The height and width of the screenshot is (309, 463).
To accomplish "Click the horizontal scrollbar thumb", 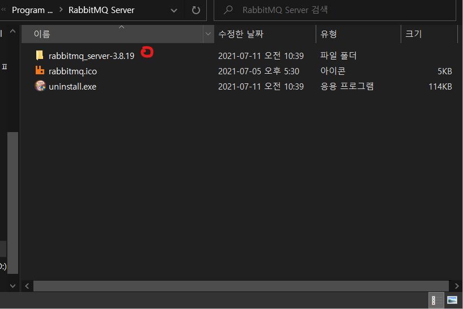I will coord(241,286).
